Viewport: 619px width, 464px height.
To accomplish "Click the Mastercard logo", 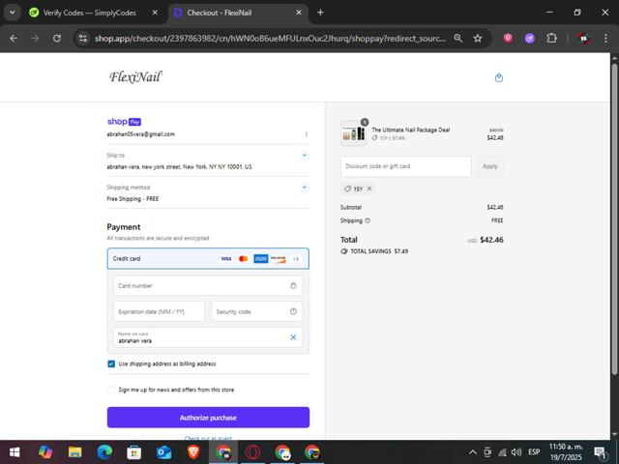I will point(243,259).
